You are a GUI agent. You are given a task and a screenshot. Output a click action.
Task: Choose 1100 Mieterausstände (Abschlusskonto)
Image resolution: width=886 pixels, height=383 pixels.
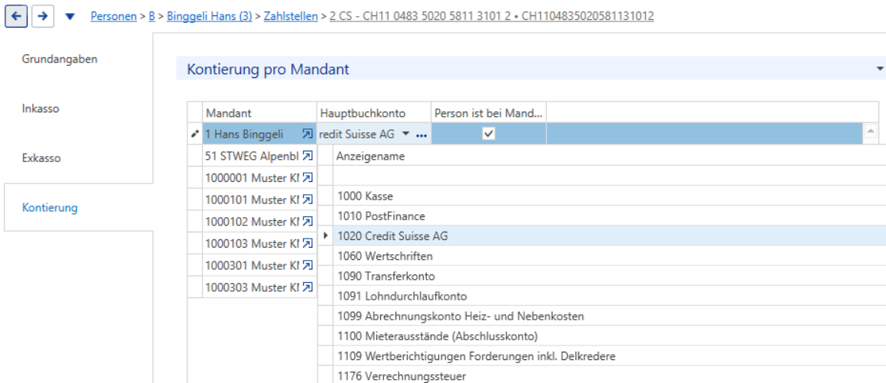609,336
